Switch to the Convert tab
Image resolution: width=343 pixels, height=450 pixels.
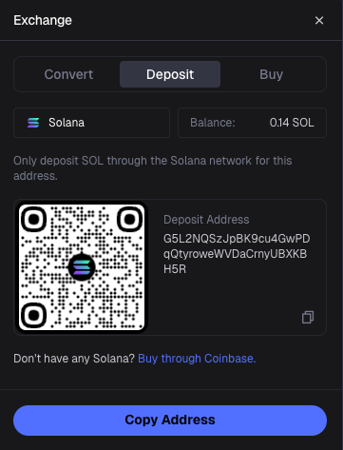[x=68, y=74]
